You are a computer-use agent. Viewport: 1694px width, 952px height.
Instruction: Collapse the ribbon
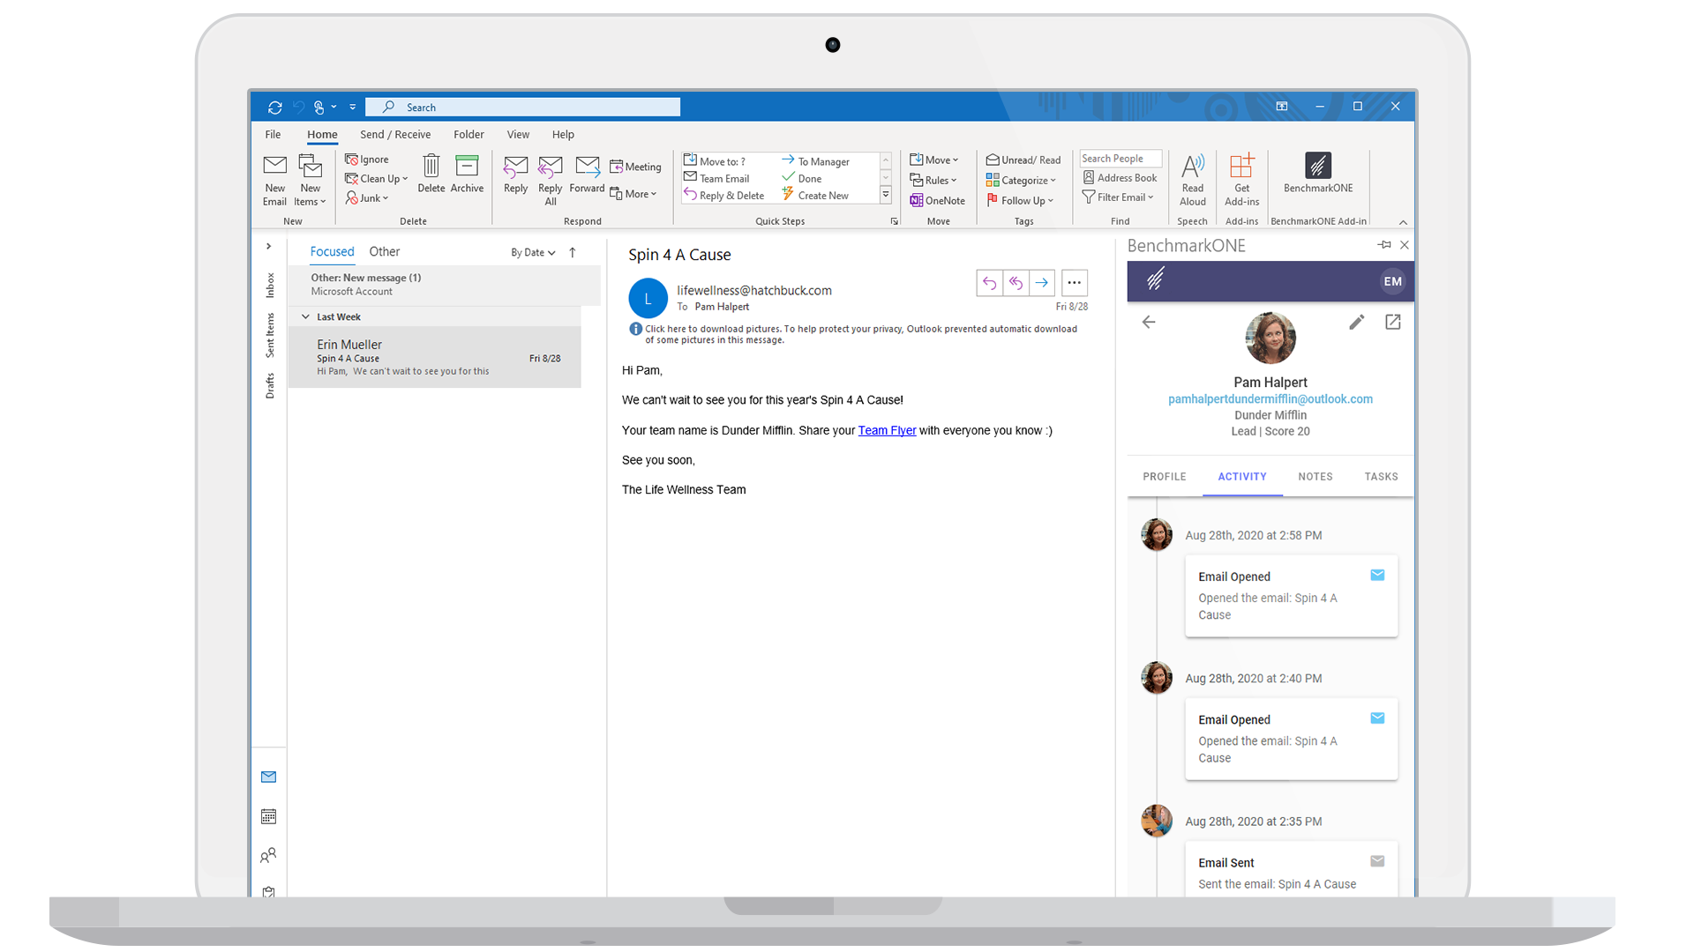pos(1403,222)
